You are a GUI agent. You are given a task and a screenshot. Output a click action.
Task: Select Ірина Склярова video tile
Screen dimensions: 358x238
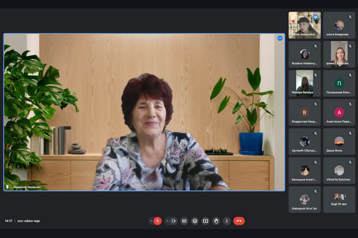click(x=339, y=54)
